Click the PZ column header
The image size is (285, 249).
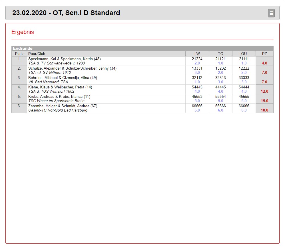click(x=264, y=54)
